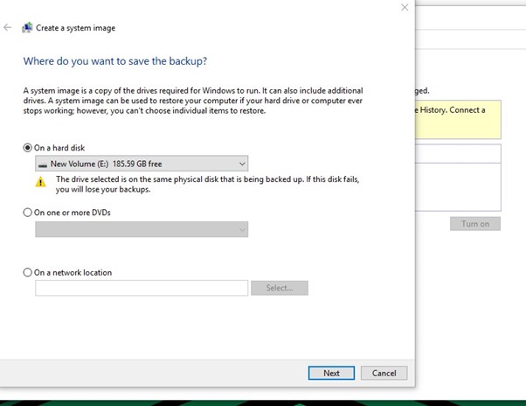The width and height of the screenshot is (526, 406).
Task: Click the yellow warning triangle icon
Action: tap(40, 183)
